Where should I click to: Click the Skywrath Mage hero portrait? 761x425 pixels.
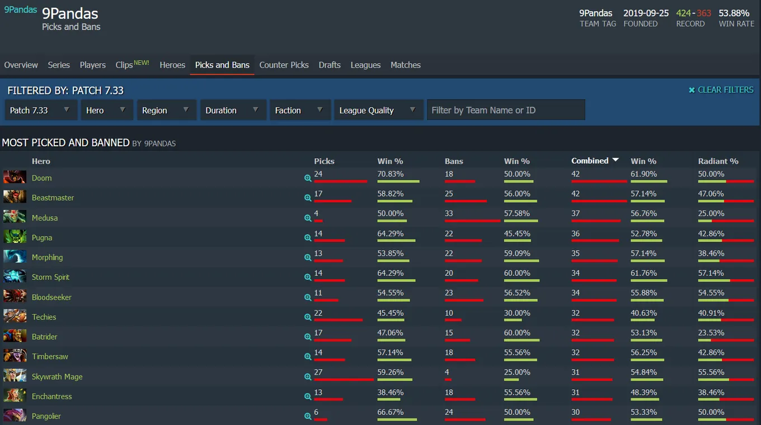tap(15, 376)
